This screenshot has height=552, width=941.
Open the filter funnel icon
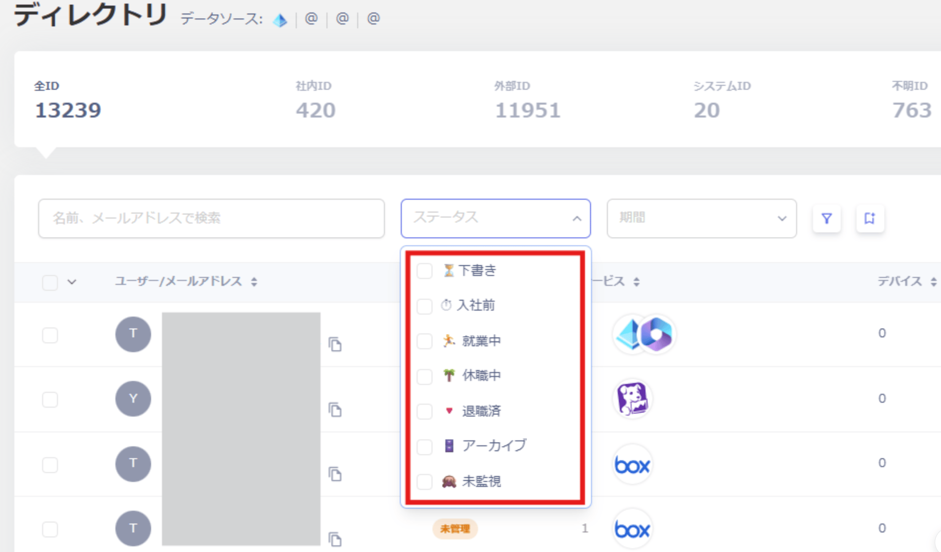pos(826,218)
